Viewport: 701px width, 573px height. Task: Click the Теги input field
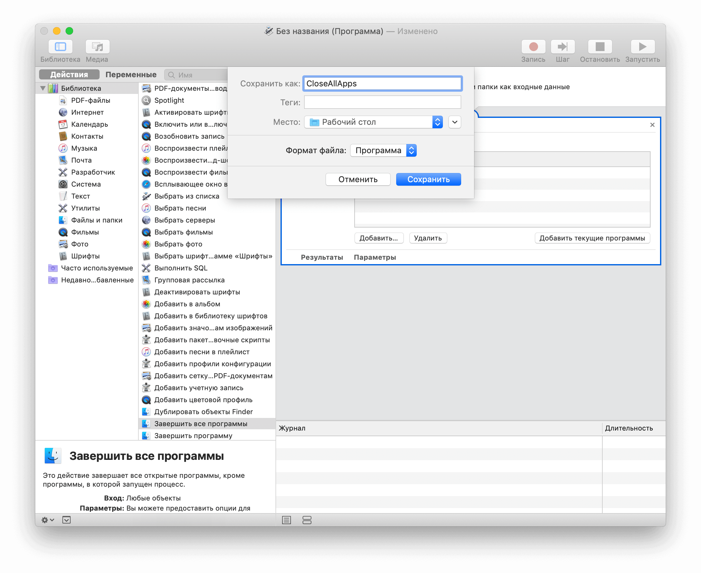point(382,102)
